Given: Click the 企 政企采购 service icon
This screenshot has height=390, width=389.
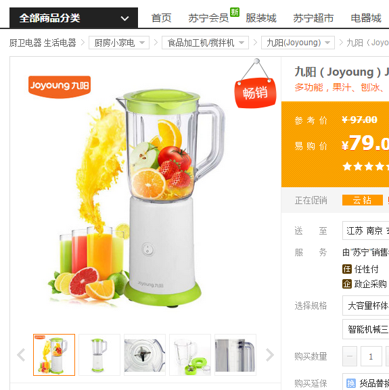Looking at the screenshot, I should (x=347, y=284).
